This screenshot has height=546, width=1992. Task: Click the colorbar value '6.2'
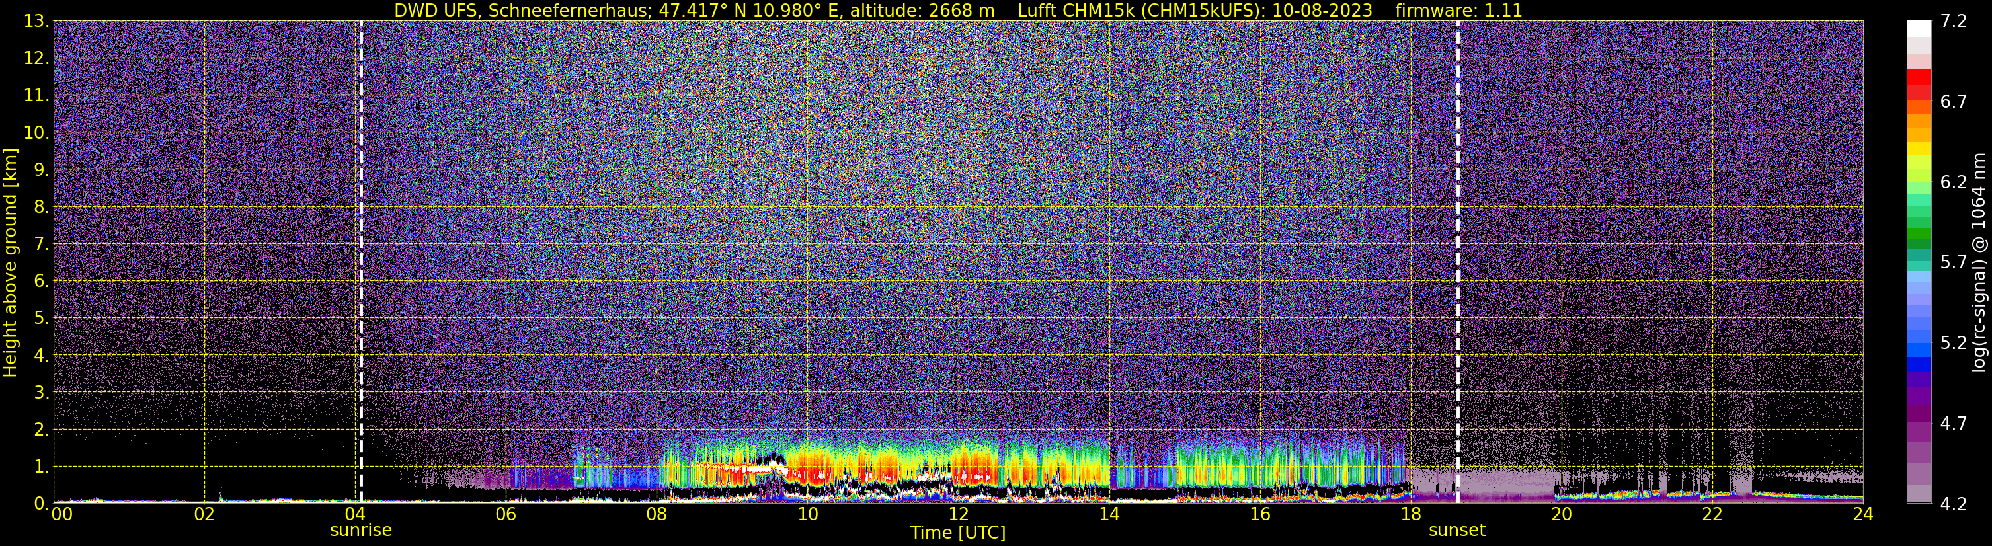coord(1954,182)
